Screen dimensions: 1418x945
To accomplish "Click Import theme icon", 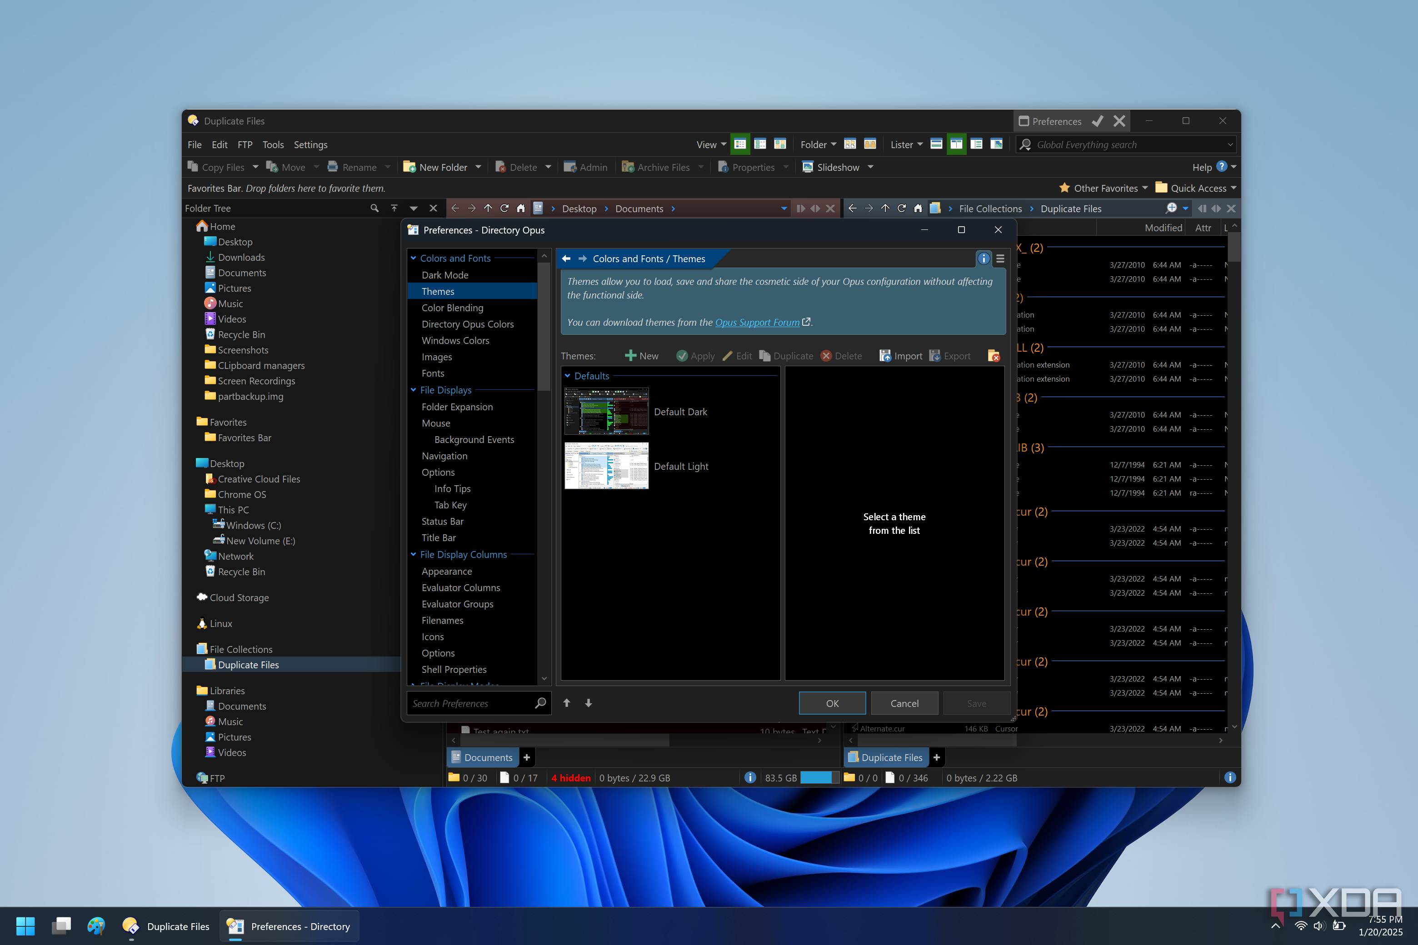I will coord(884,356).
